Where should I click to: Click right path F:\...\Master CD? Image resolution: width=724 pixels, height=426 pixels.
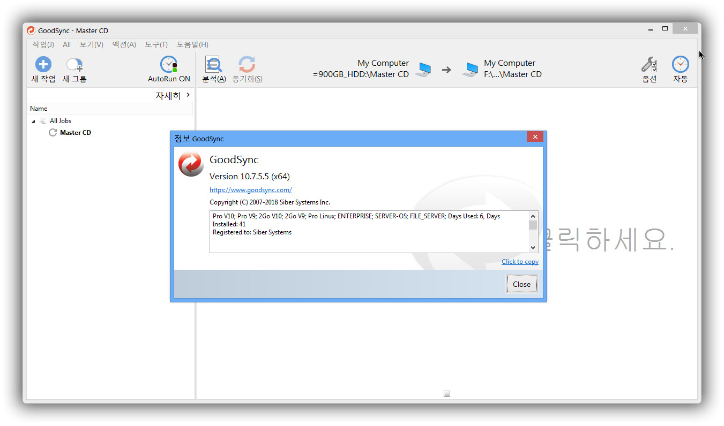[513, 75]
